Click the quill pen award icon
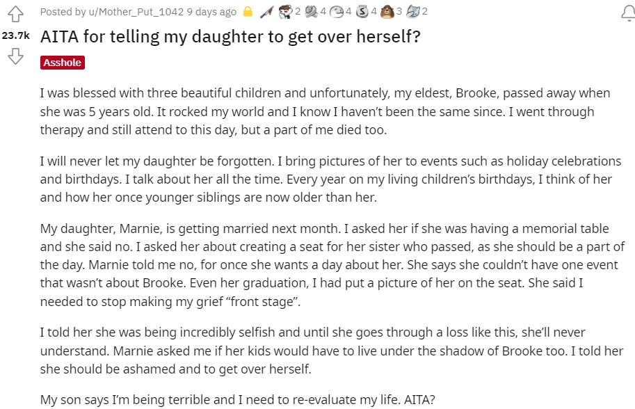This screenshot has height=409, width=635. (x=265, y=12)
